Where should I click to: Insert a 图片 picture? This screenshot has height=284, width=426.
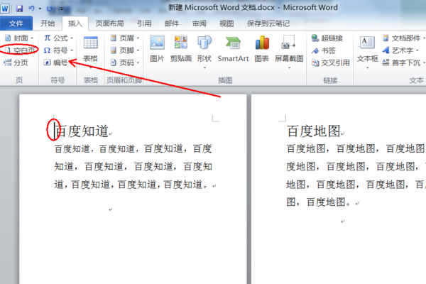[x=157, y=49]
